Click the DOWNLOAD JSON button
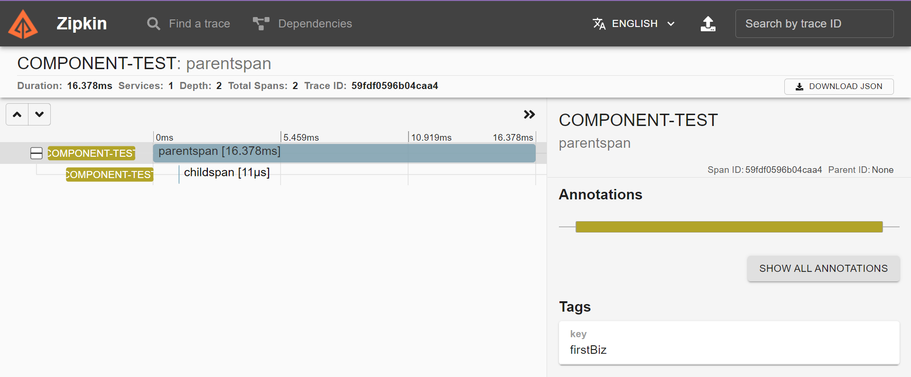The height and width of the screenshot is (377, 911). tap(839, 87)
